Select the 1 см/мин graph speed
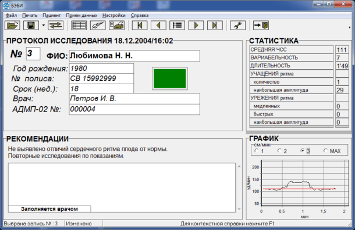 [259, 151]
